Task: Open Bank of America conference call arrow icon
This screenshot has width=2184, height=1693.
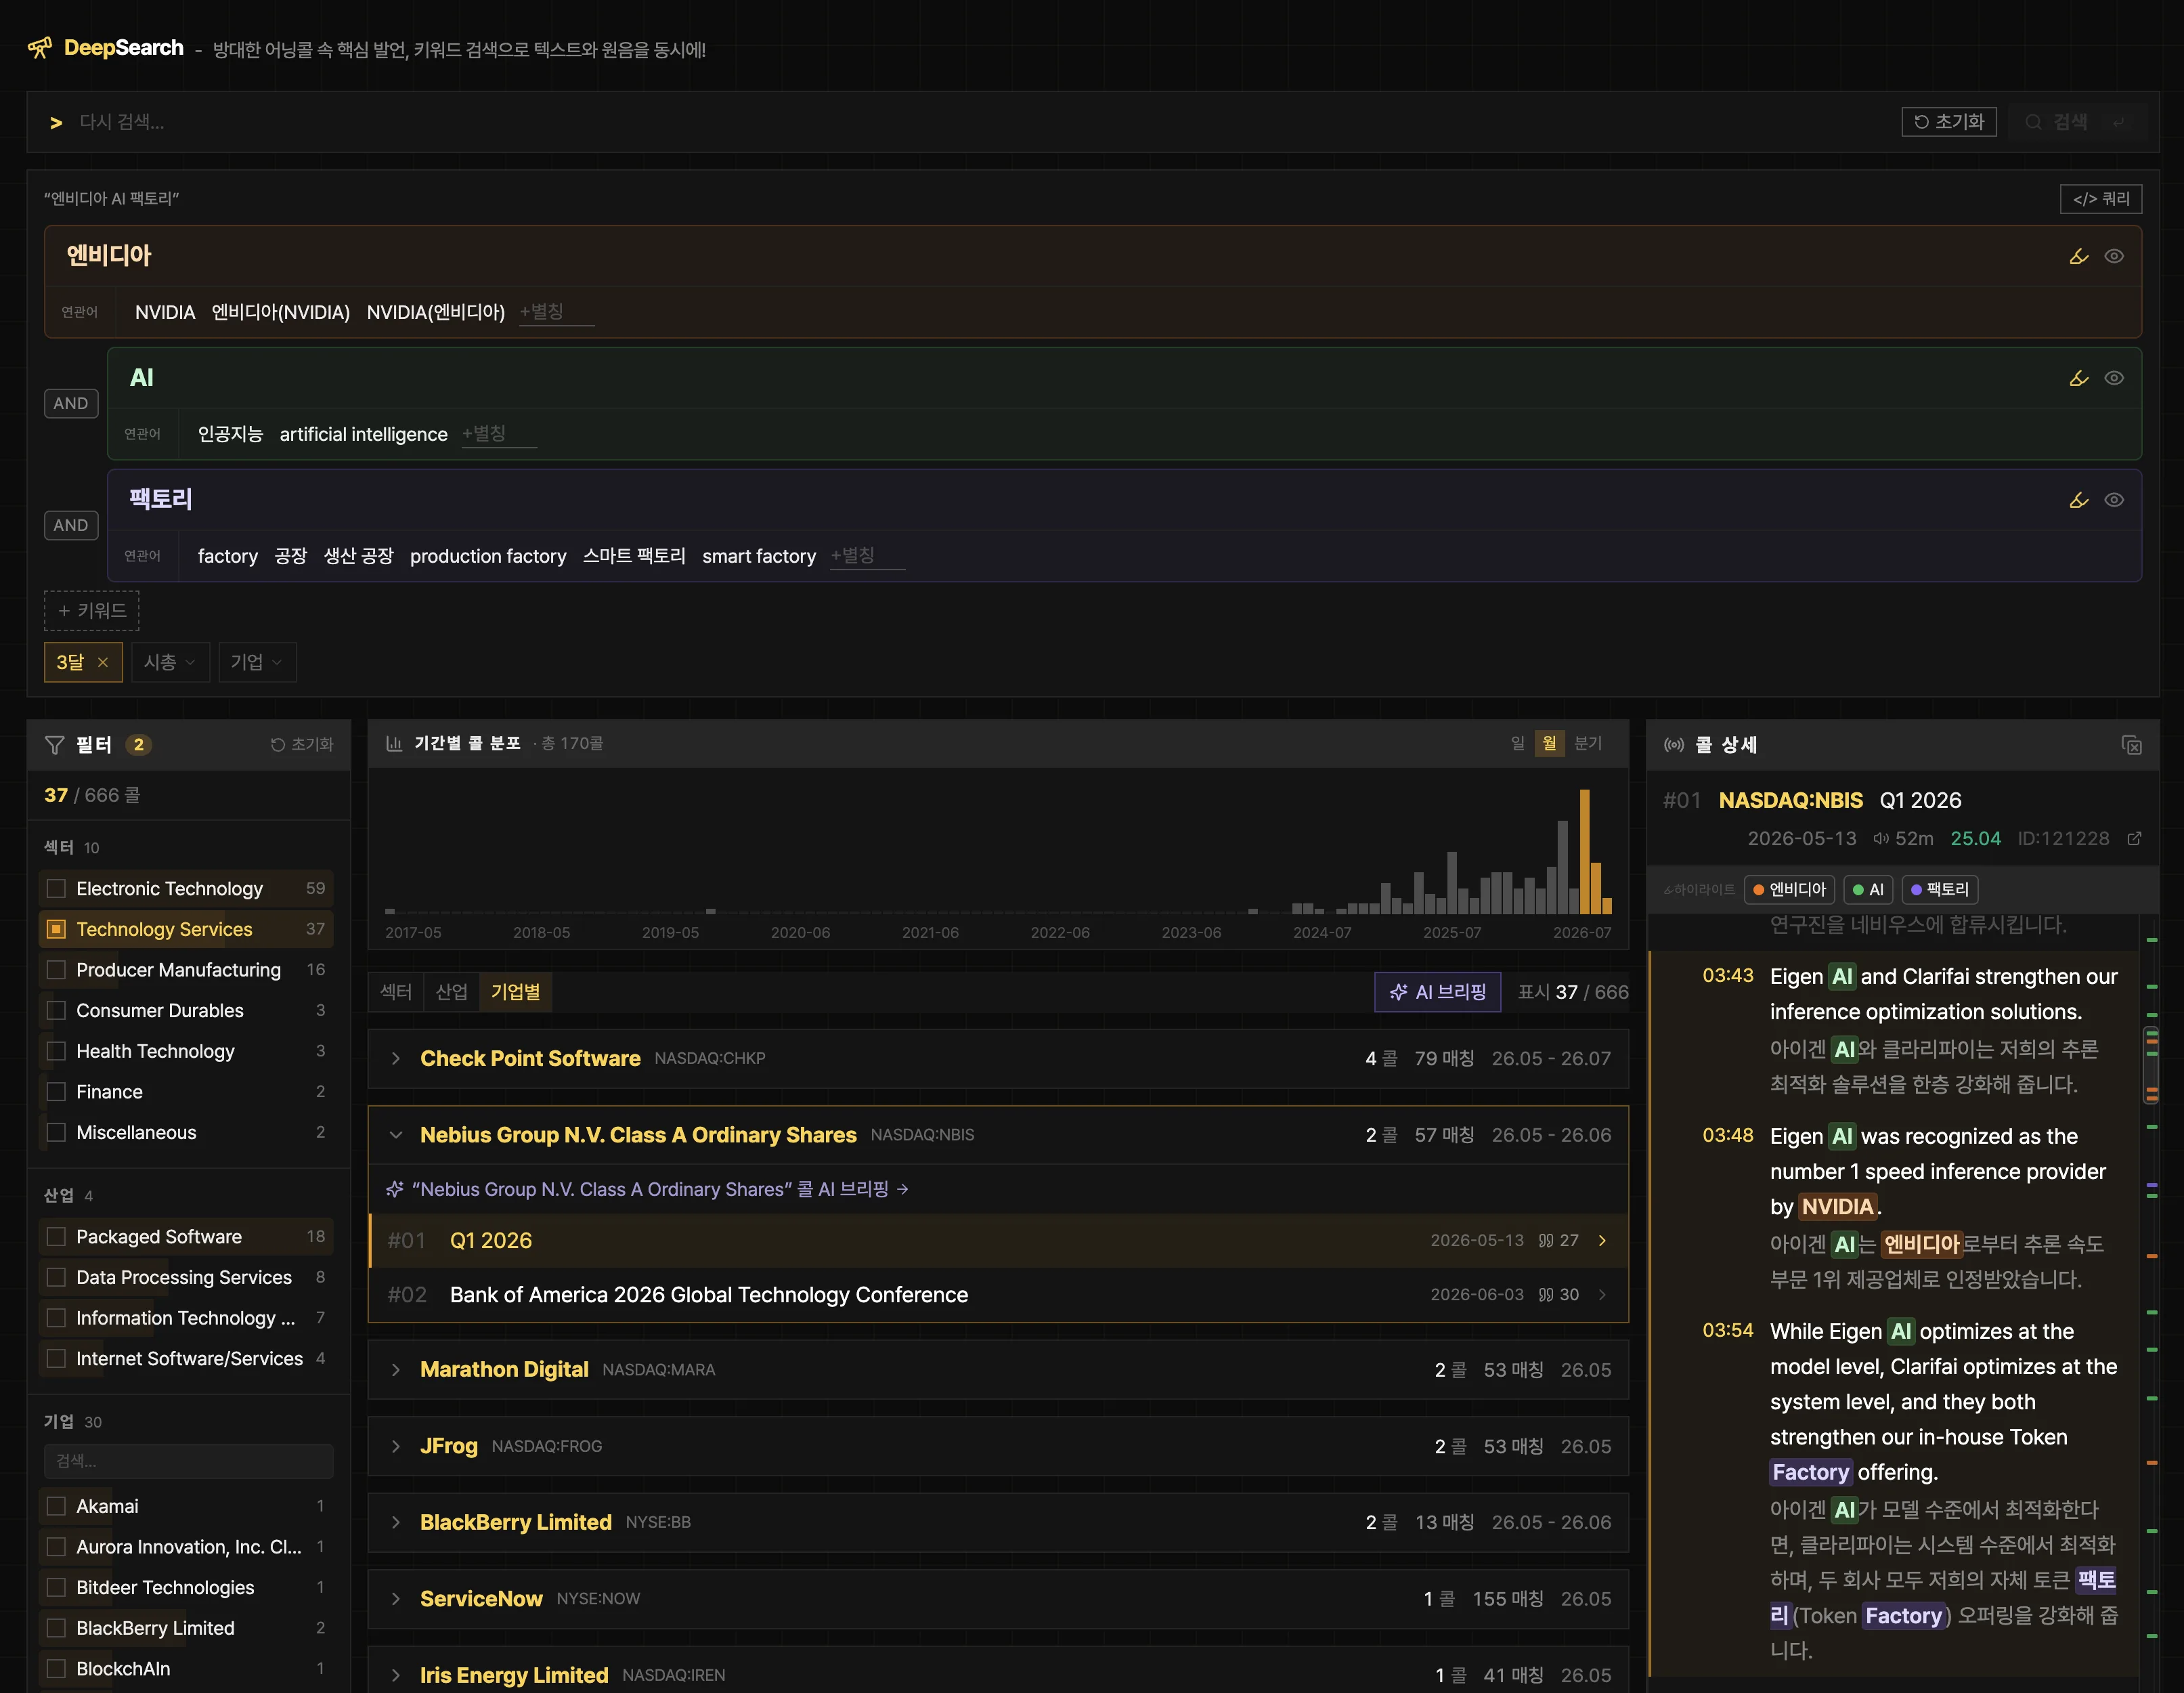Action: pos(1602,1295)
